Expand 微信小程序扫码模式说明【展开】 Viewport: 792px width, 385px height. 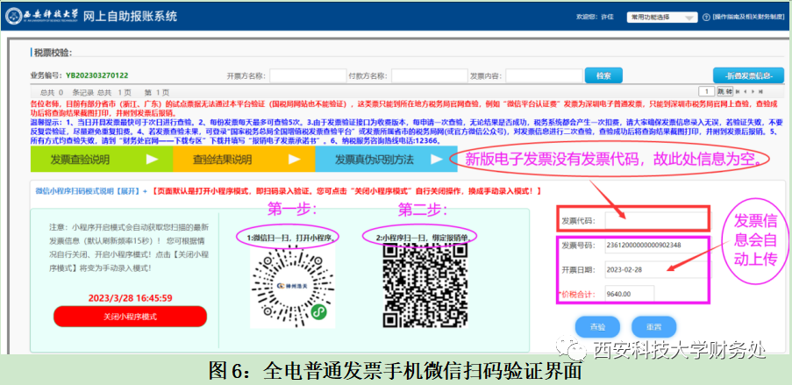click(x=91, y=191)
